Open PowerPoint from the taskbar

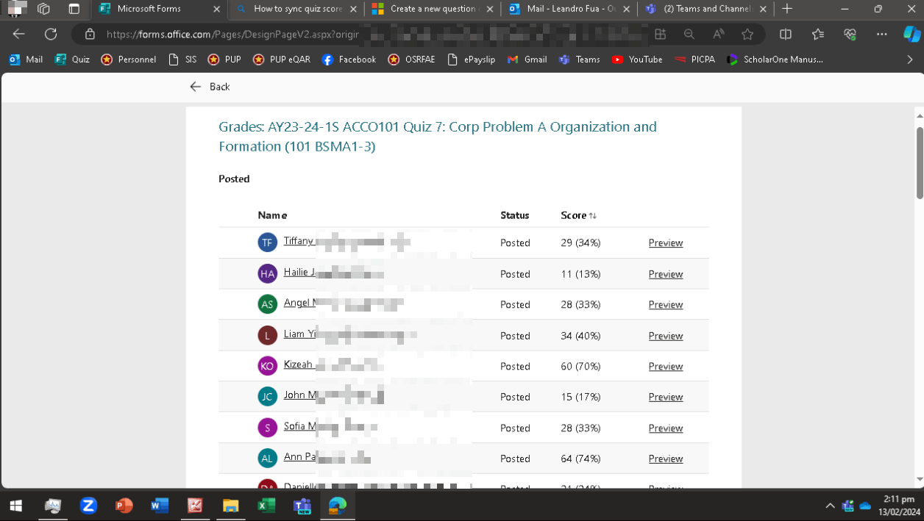tap(124, 506)
